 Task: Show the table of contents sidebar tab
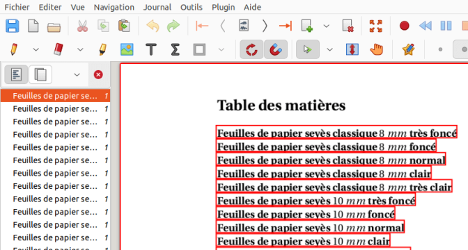(16, 74)
